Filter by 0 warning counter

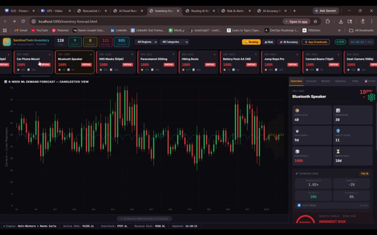(x=90, y=42)
